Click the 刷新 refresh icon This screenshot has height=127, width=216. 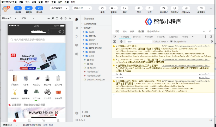(125, 8)
